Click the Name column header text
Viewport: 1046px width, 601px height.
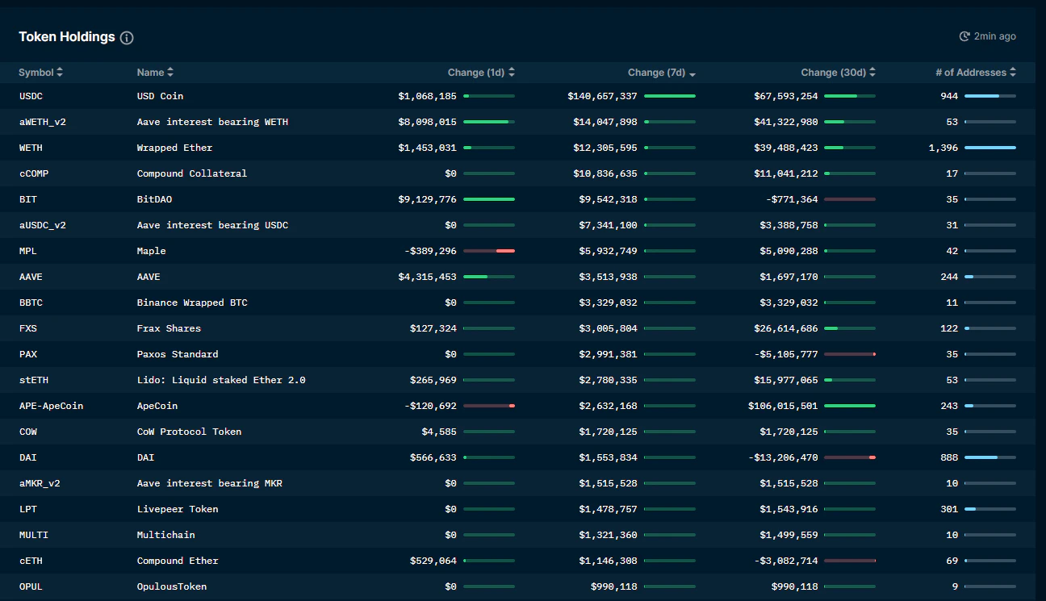tap(150, 73)
